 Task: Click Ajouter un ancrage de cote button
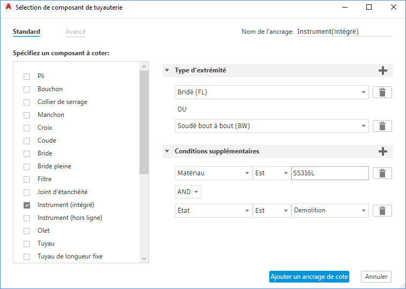pos(309,277)
